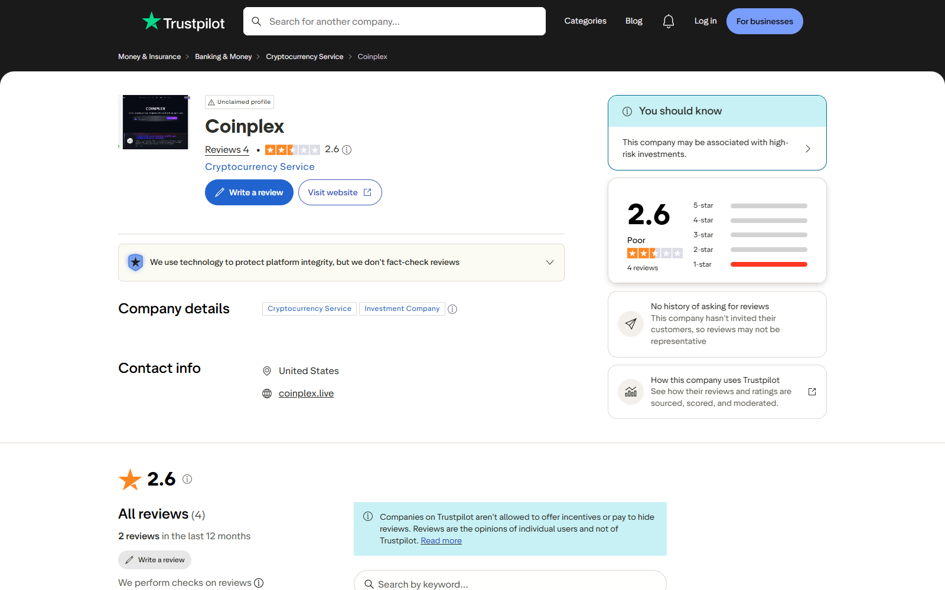Click the Visit website button
Screen dimensions: 945x590
click(340, 192)
